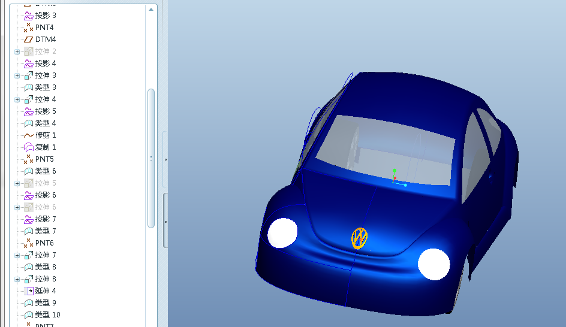Screen dimensions: 566x327
Task: Click the suppressed extrude icon of 拉伸 2
Action: tap(29, 52)
